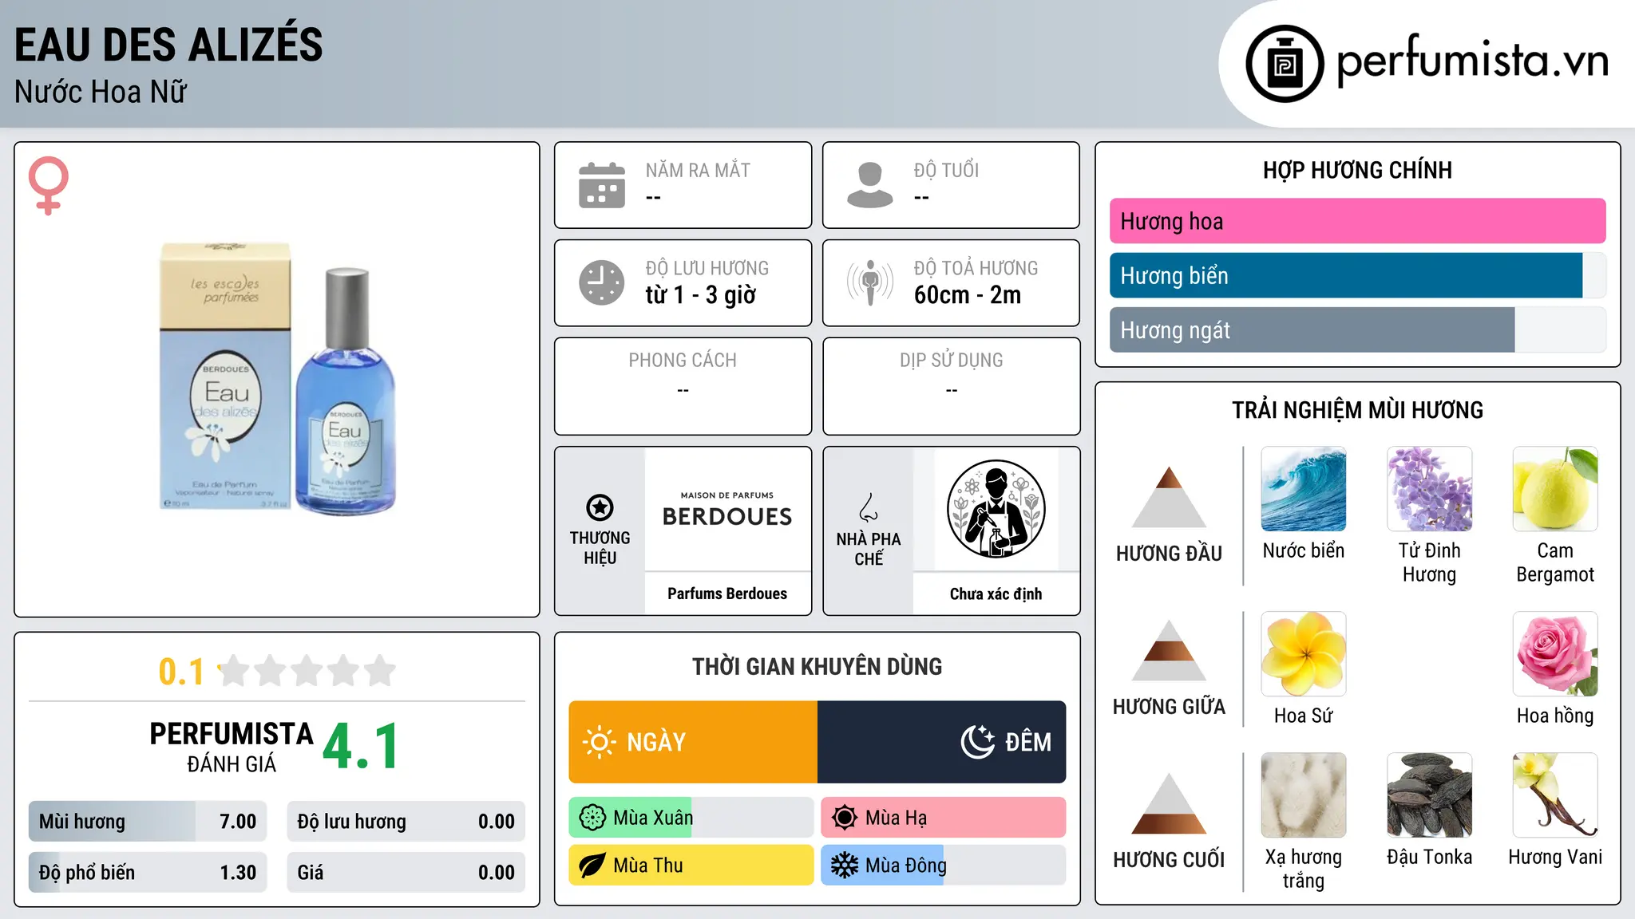The height and width of the screenshot is (919, 1635).
Task: Click the star rating row next to 0.1
Action: [307, 671]
